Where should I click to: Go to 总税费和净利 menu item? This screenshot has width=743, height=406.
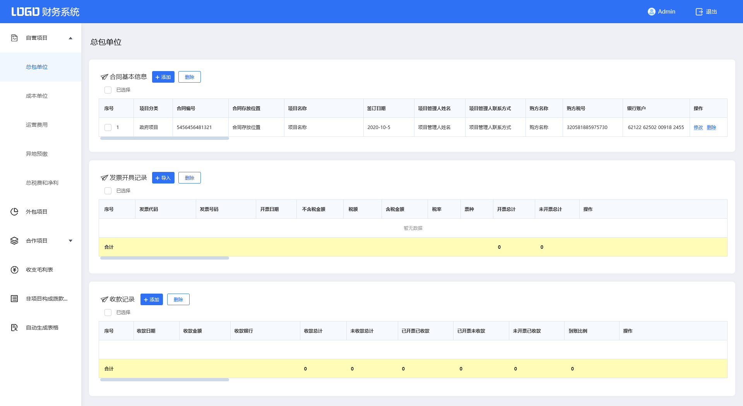(42, 183)
